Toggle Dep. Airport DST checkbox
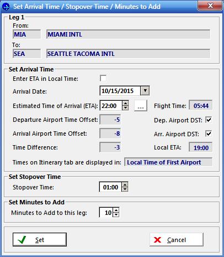224x257 pixels. click(209, 120)
